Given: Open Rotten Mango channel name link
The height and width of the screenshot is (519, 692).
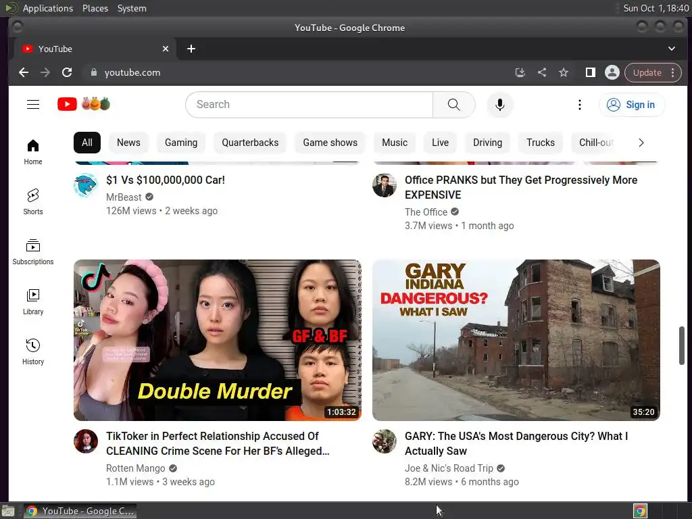Looking at the screenshot, I should [x=135, y=468].
